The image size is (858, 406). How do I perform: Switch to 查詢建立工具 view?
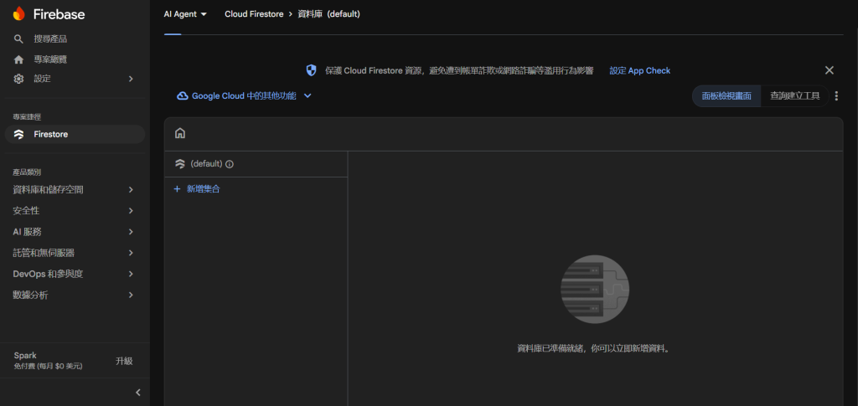(x=794, y=96)
